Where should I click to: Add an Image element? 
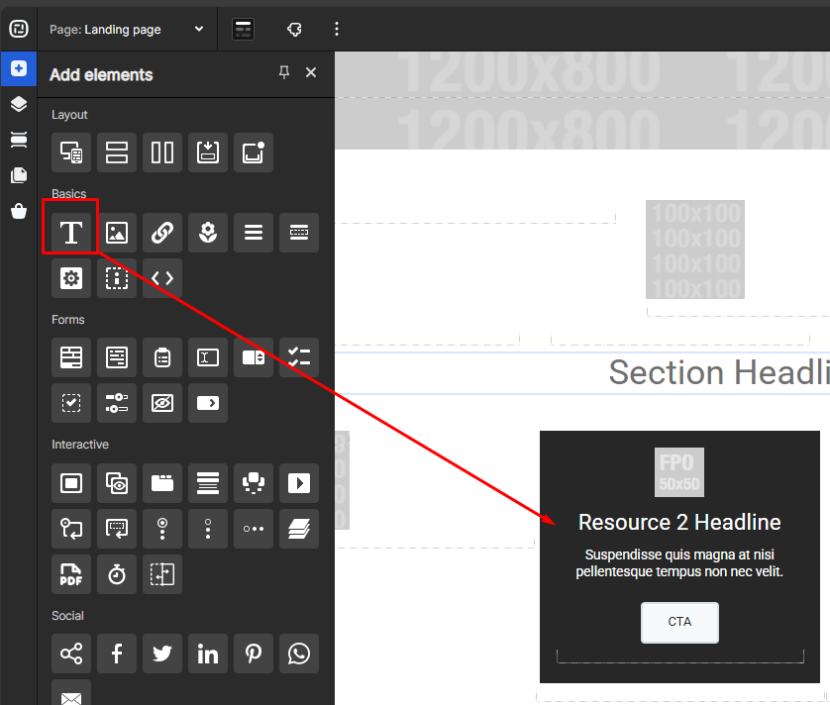point(117,233)
